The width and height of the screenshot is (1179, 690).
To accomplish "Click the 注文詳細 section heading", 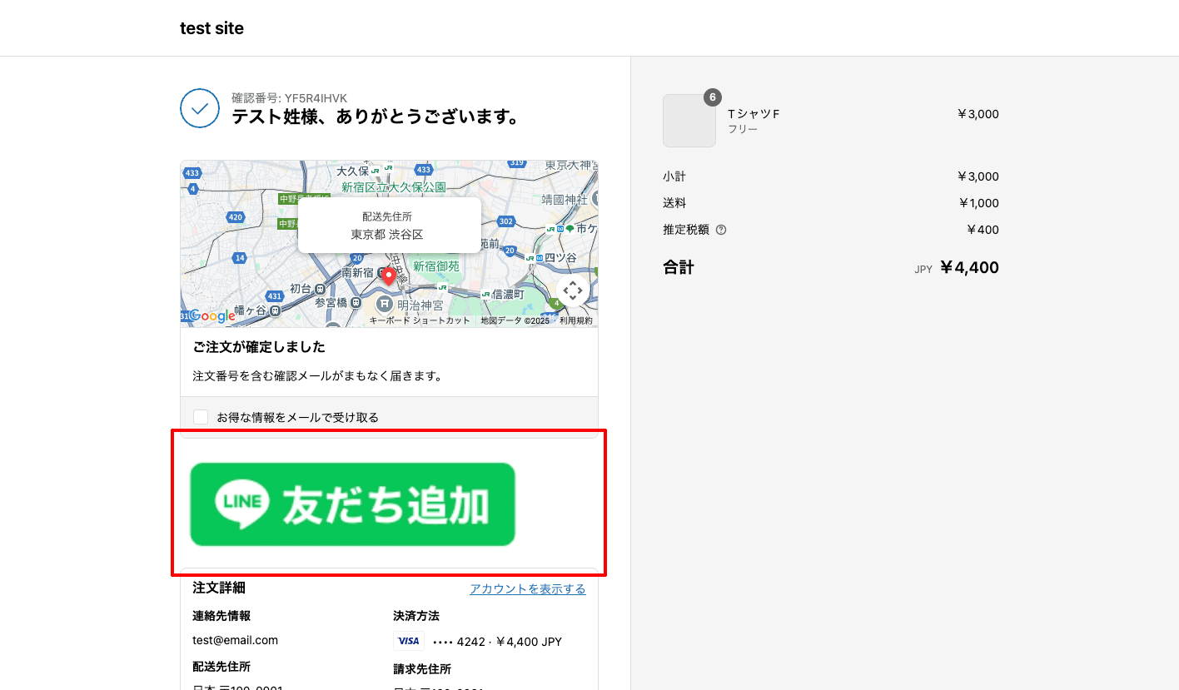I will point(219,588).
